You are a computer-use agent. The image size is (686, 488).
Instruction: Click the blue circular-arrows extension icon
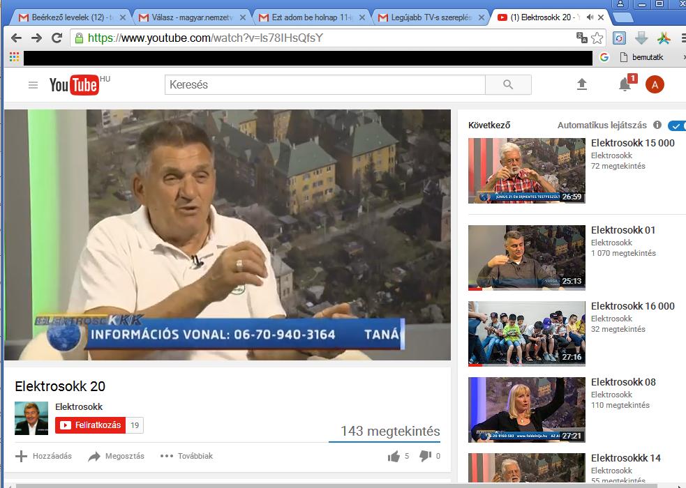click(618, 38)
